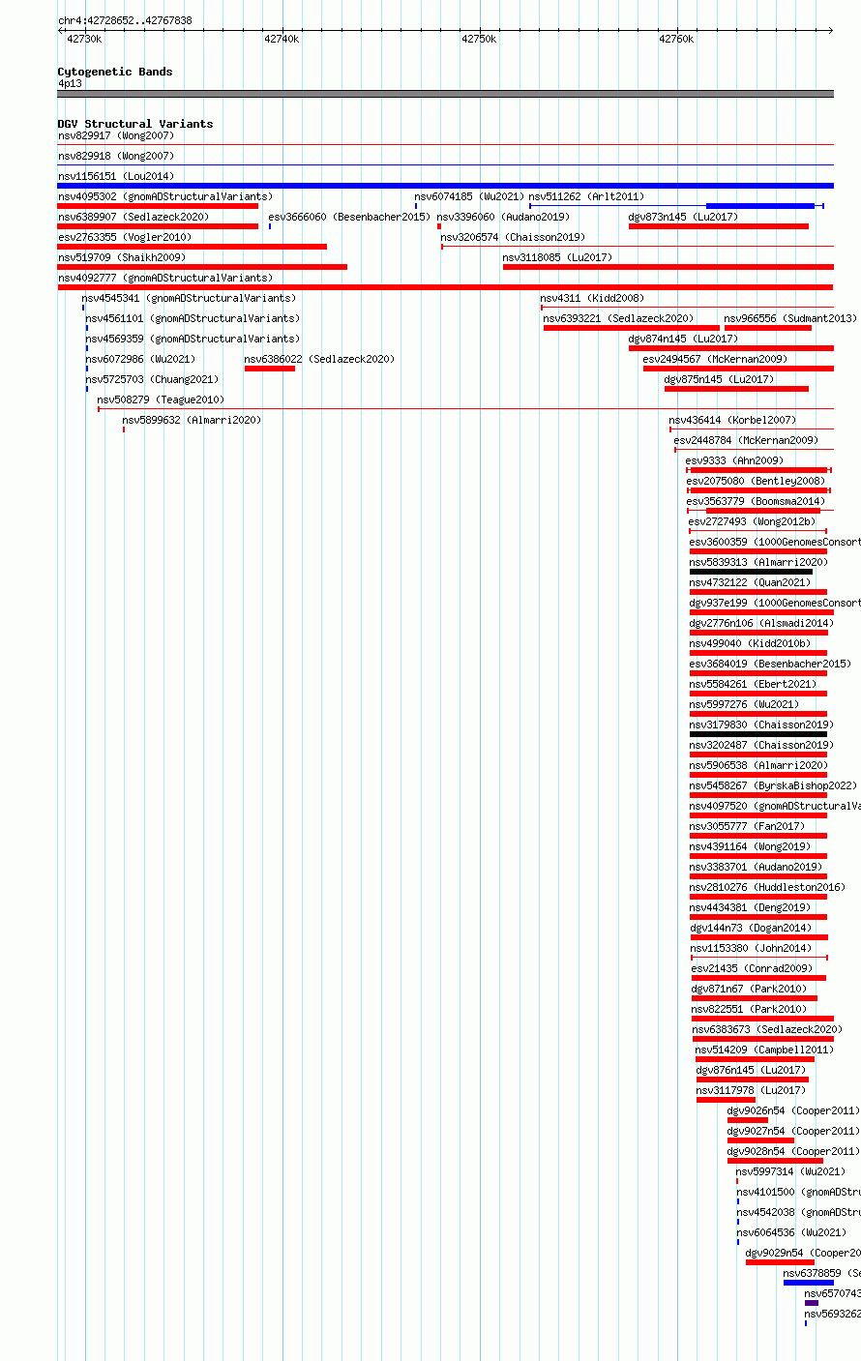Open nsv5997276 (Wu2021) variant

(744, 704)
